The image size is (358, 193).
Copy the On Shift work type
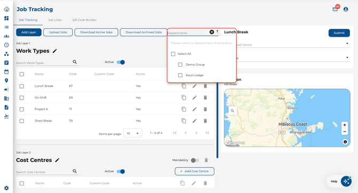(x=184, y=98)
